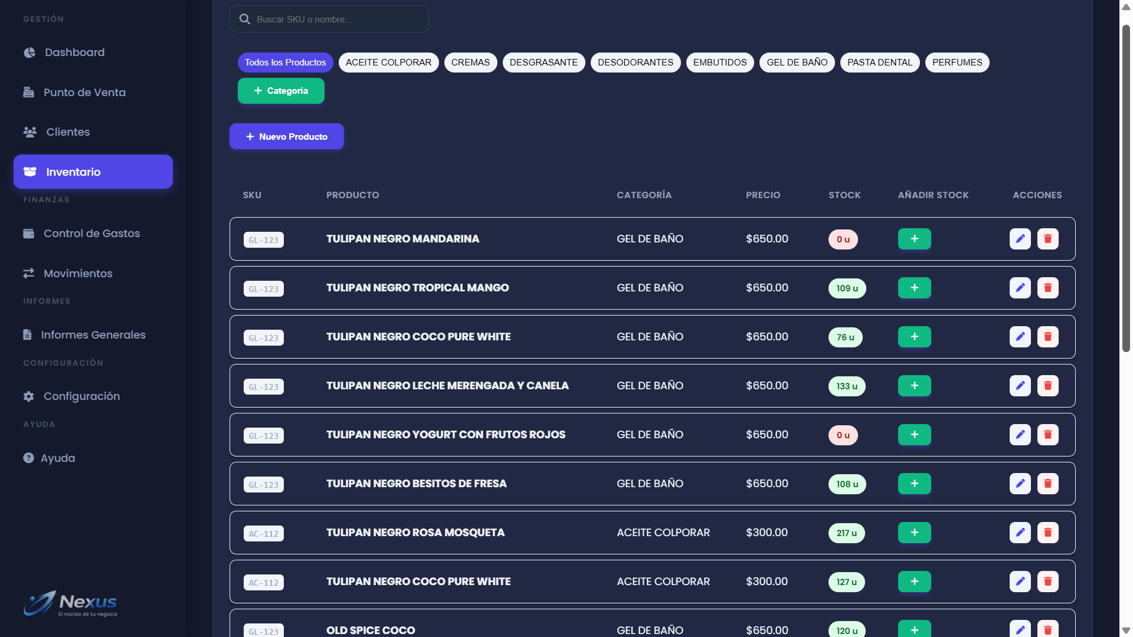This screenshot has width=1133, height=637.
Task: Click edit icon for TULIPAN NEGRO ROSA MOSQUETA
Action: click(x=1020, y=533)
